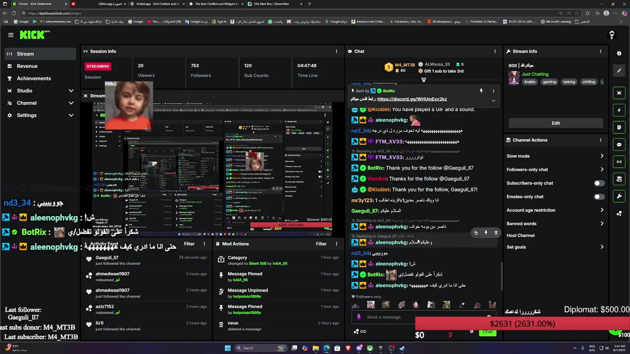
Task: Click the pencil edit icon in the right sidebar
Action: (619, 70)
